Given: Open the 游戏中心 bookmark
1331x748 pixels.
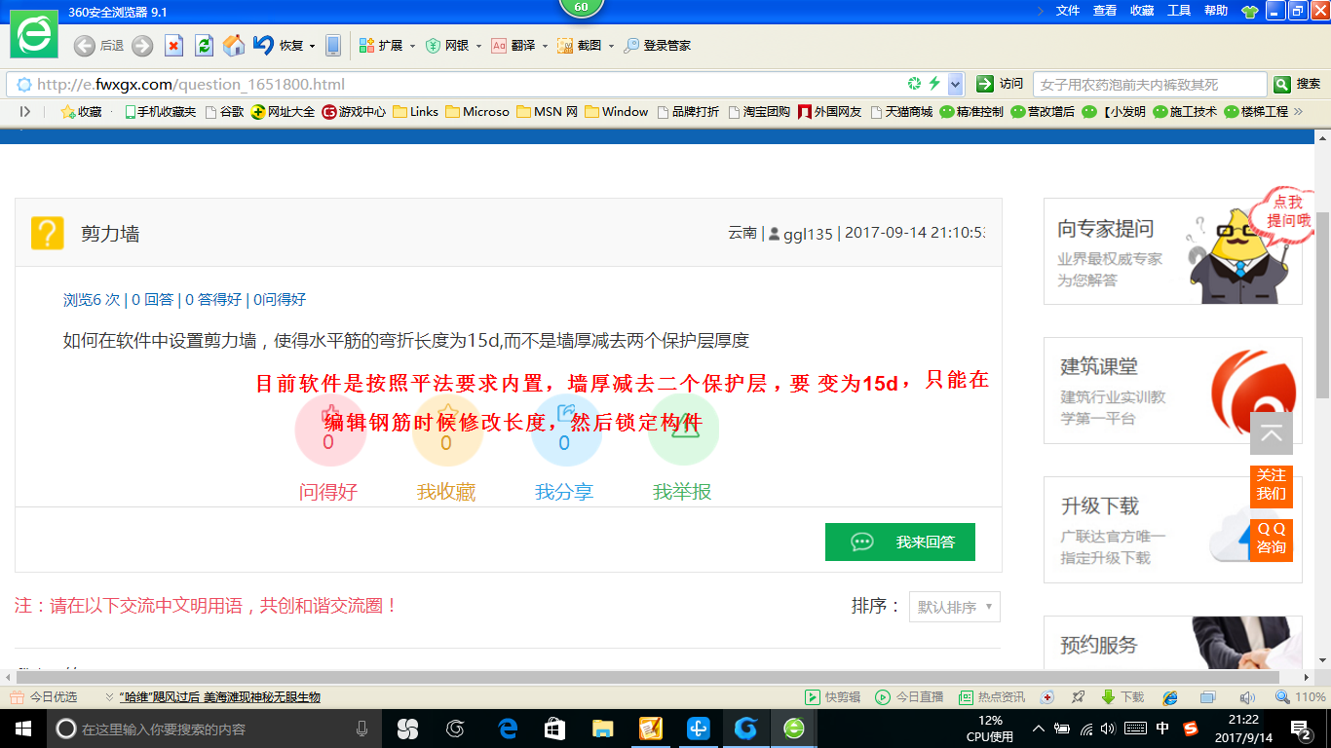Looking at the screenshot, I should pyautogui.click(x=354, y=111).
